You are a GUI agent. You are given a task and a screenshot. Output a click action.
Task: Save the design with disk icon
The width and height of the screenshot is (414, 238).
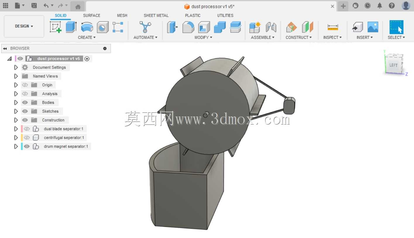click(34, 5)
